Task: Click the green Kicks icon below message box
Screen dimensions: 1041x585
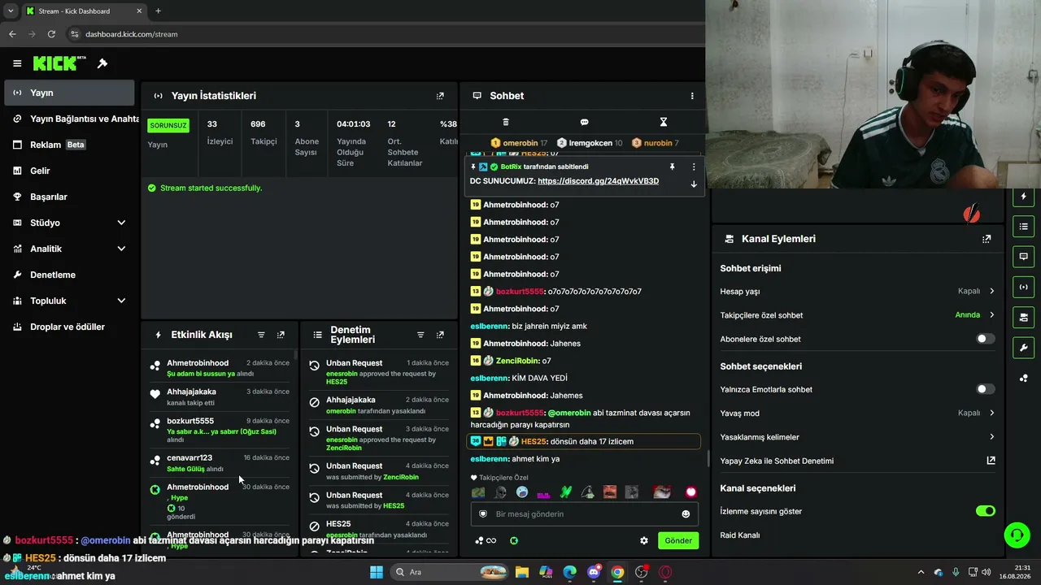Action: (514, 540)
